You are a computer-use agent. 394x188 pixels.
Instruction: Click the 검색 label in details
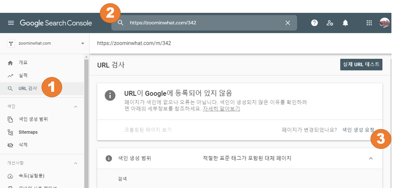[x=122, y=179]
